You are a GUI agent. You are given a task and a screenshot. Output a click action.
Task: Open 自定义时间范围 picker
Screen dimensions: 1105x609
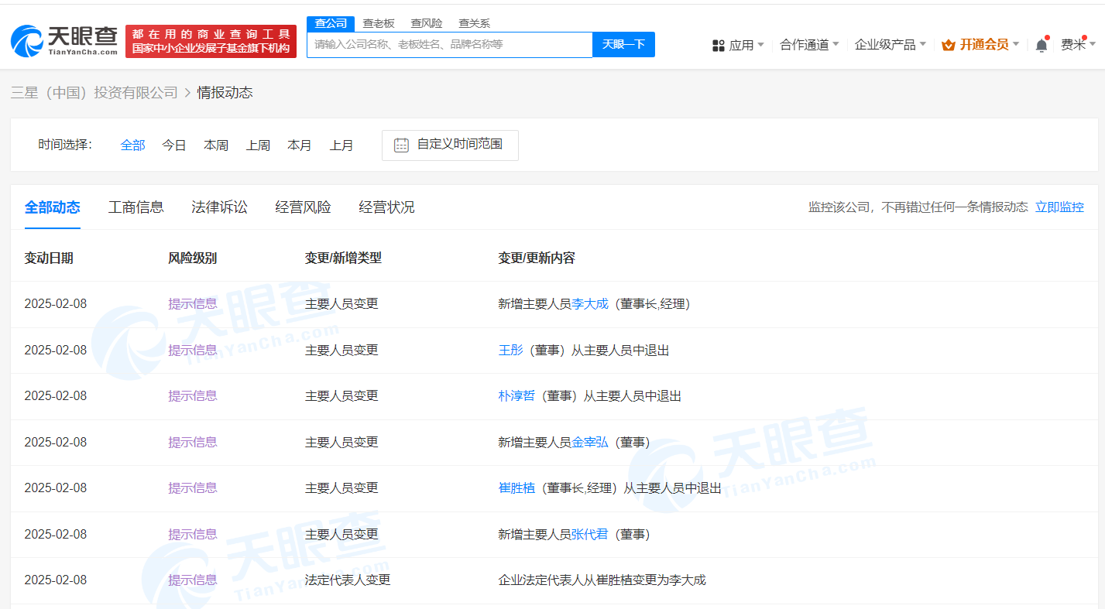[x=450, y=145]
